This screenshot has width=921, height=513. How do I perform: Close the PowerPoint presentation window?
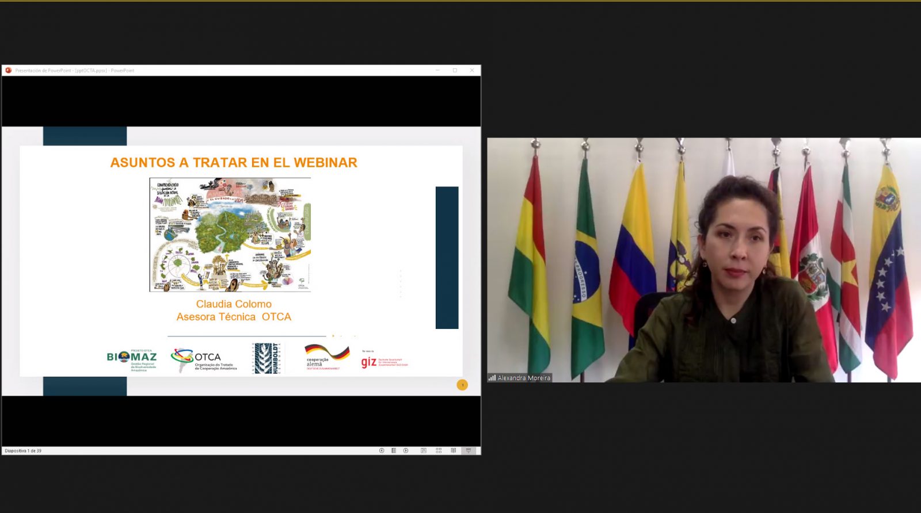472,71
